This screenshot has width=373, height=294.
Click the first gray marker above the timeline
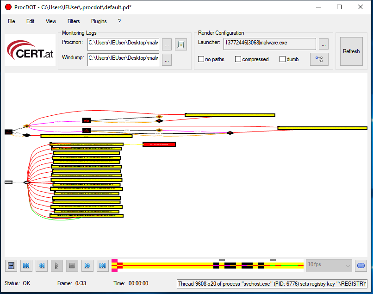coord(222,260)
